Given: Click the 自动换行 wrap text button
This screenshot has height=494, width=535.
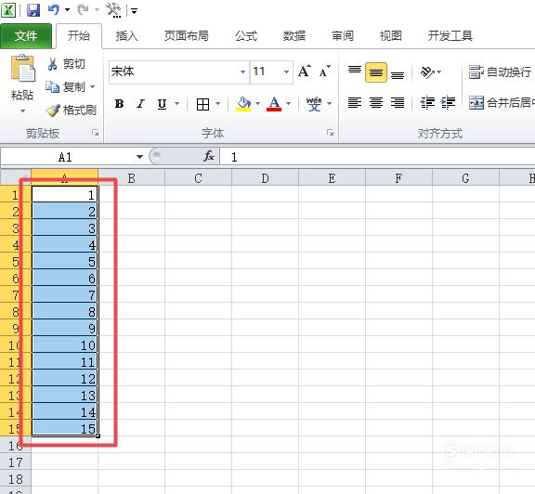Looking at the screenshot, I should click(x=500, y=72).
